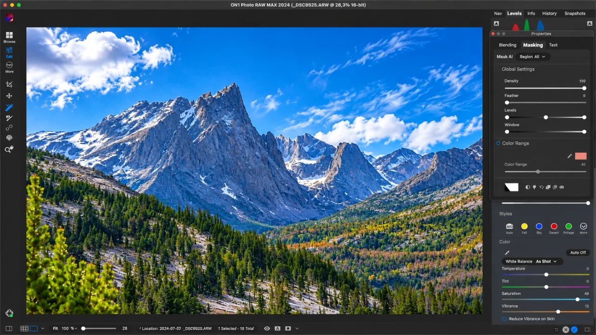Click the salmon color range swatch

click(x=581, y=156)
